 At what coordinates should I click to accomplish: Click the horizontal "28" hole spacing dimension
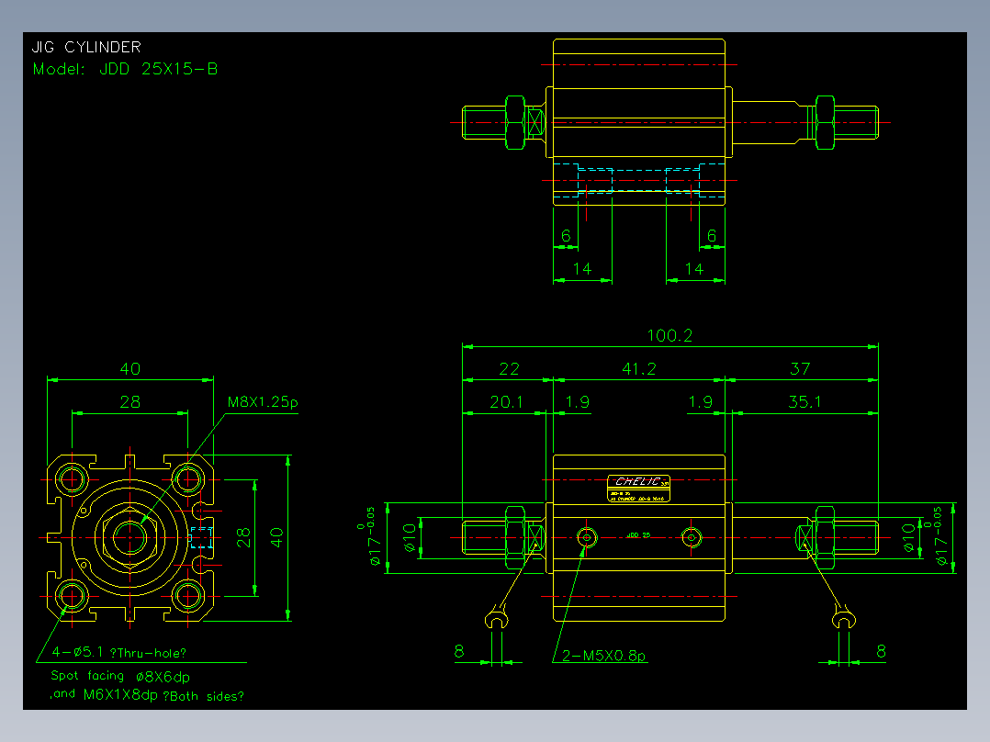point(130,401)
